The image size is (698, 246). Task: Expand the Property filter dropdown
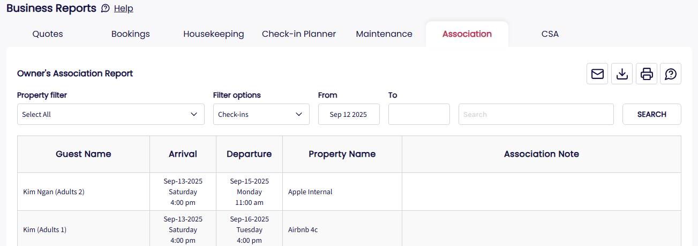[x=111, y=114]
